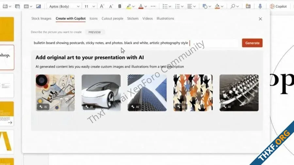Screen dimensions: 294x165
Task: Toggle bold formatting
Action: (120, 7)
